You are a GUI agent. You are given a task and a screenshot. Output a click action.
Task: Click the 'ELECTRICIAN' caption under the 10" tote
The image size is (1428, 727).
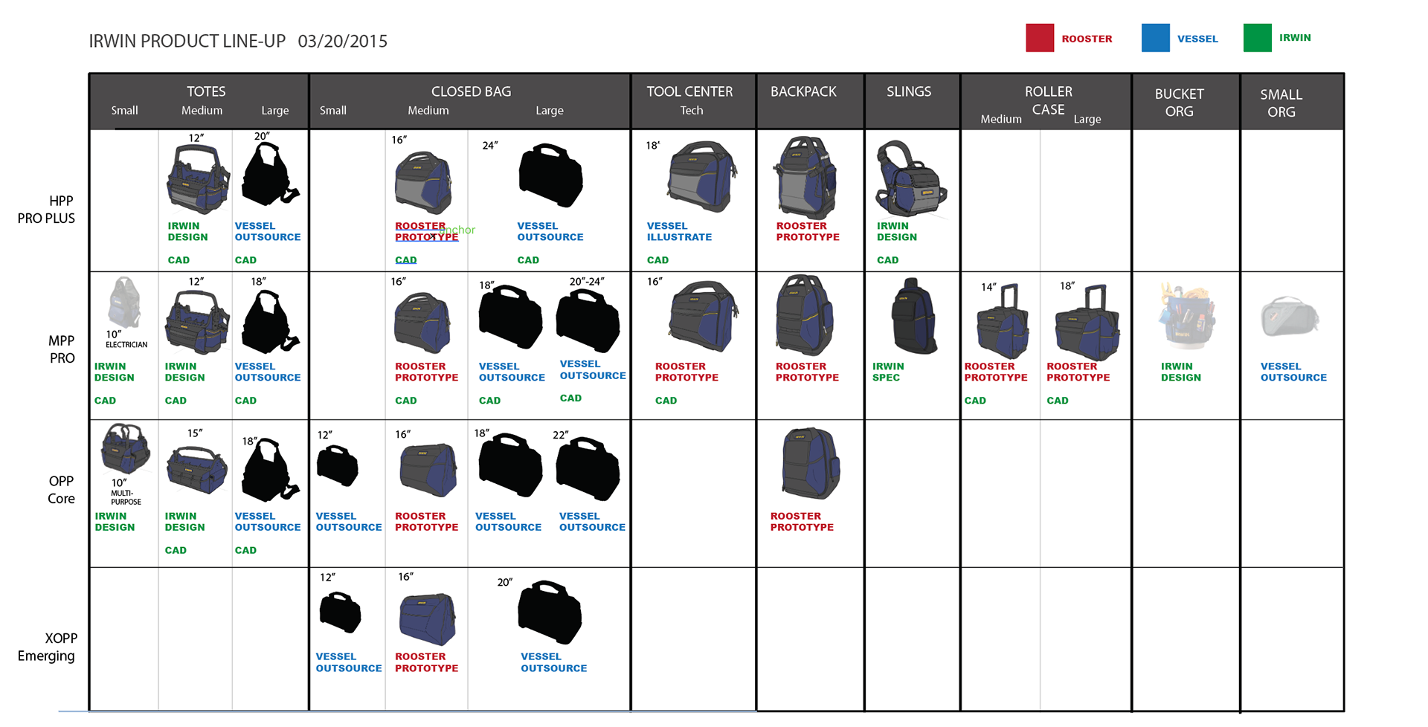point(126,345)
